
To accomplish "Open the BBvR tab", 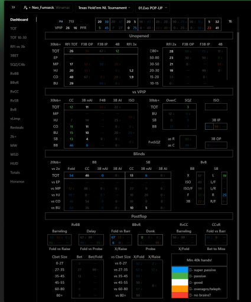I will click(x=14, y=83).
